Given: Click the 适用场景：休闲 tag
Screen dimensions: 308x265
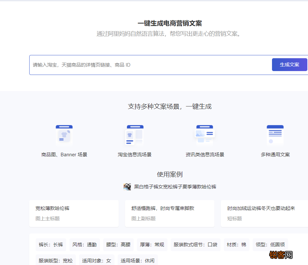Looking at the screenshot, I should (x=138, y=260).
